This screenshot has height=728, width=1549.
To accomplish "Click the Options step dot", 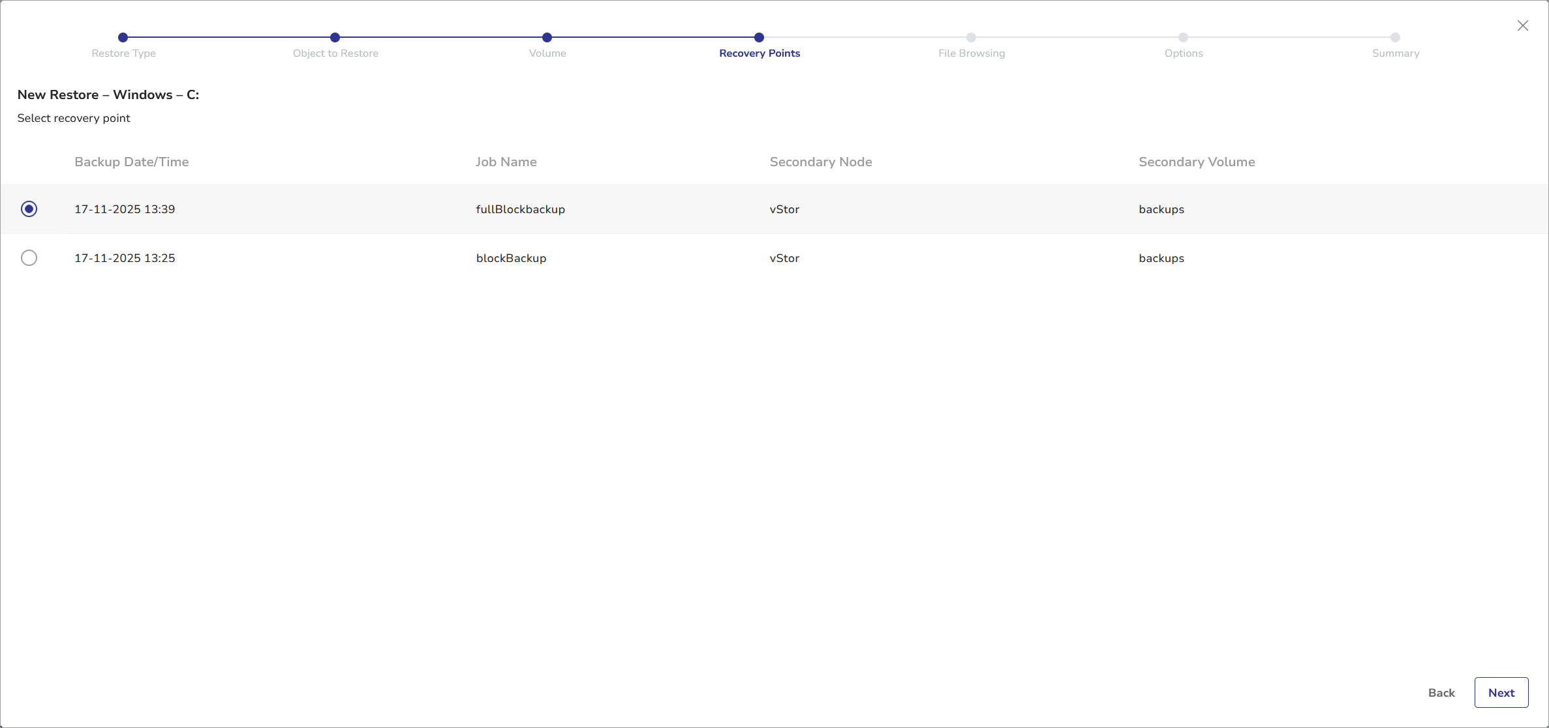I will [x=1183, y=37].
